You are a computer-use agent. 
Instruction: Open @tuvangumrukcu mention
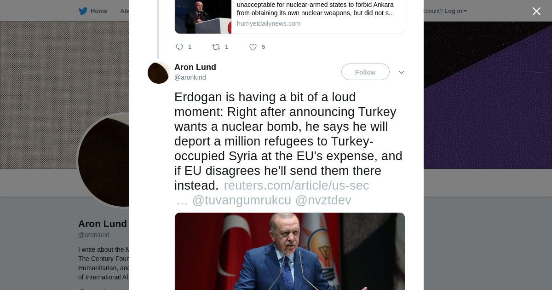(241, 200)
